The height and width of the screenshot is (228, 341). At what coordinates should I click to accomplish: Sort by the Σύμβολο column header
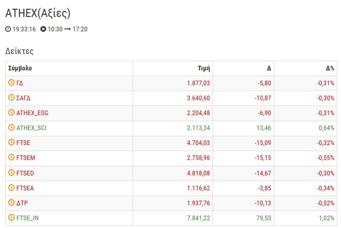pos(20,68)
